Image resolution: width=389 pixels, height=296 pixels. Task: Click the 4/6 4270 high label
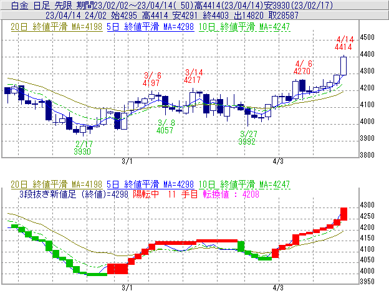pyautogui.click(x=302, y=67)
